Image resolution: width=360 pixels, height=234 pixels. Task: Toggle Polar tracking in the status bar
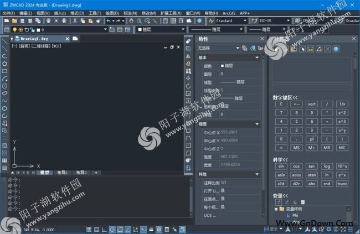[112, 229]
